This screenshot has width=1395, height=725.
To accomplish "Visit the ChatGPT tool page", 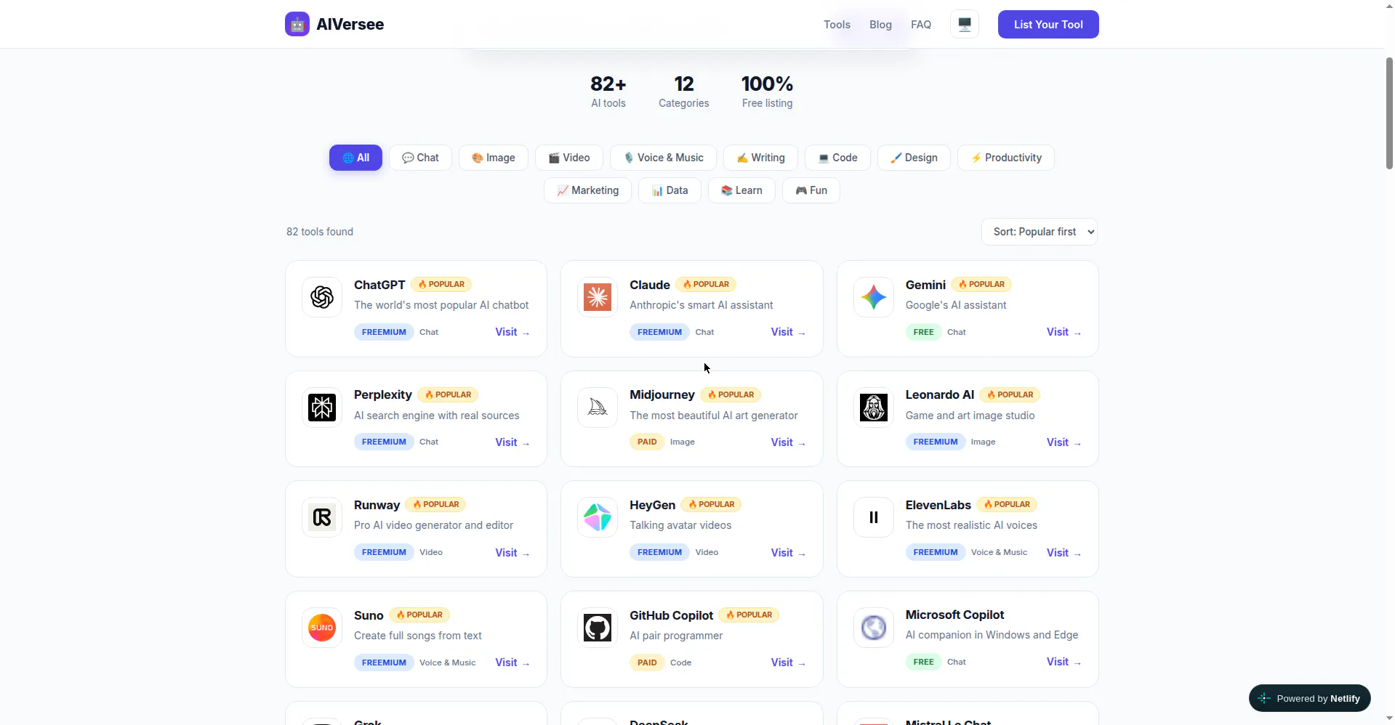I will click(512, 332).
